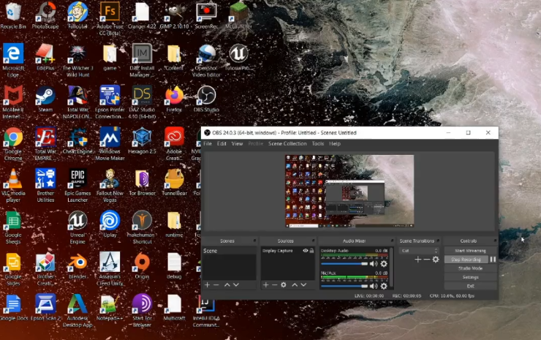Image resolution: width=541 pixels, height=340 pixels.
Task: Open source properties gear in Sources panel
Action: (284, 284)
